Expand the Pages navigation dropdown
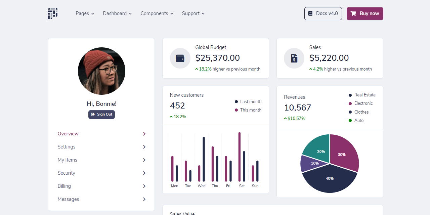Image resolution: width=430 pixels, height=215 pixels. (x=85, y=13)
